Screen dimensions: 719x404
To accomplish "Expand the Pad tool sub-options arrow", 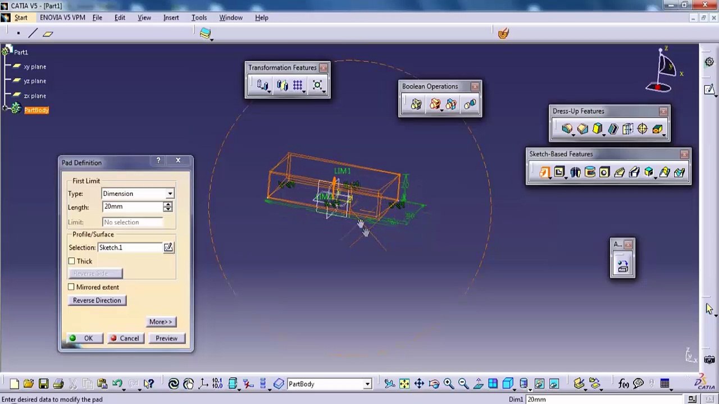I will coord(550,178).
